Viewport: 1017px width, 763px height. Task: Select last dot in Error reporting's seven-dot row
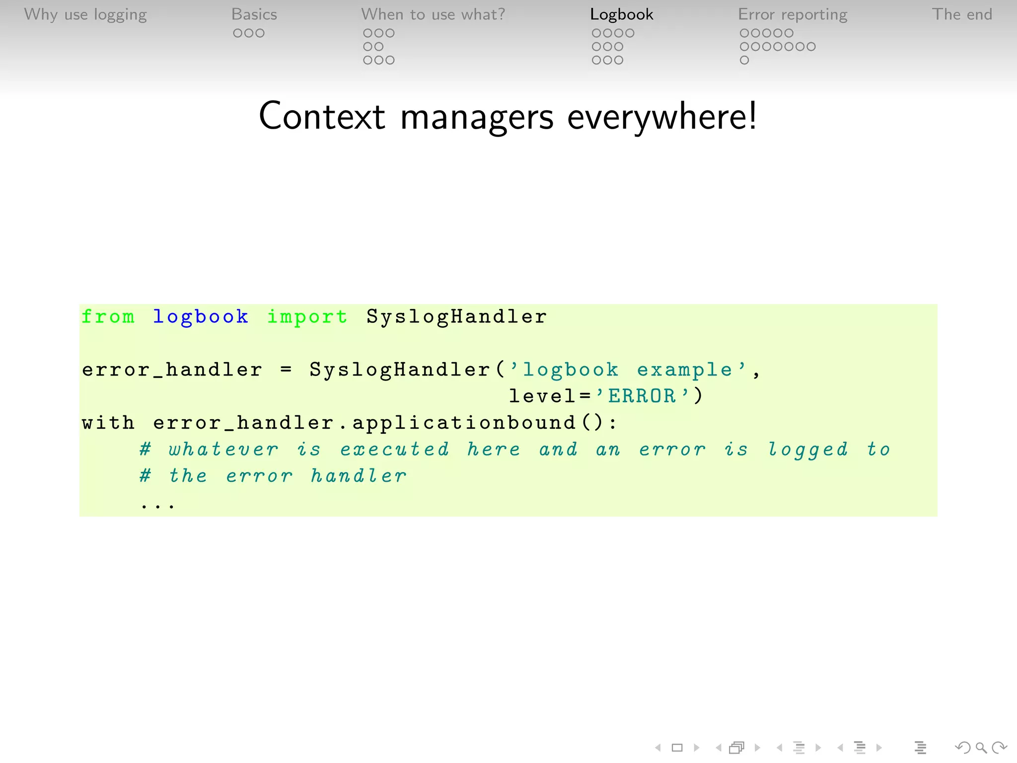coord(811,47)
